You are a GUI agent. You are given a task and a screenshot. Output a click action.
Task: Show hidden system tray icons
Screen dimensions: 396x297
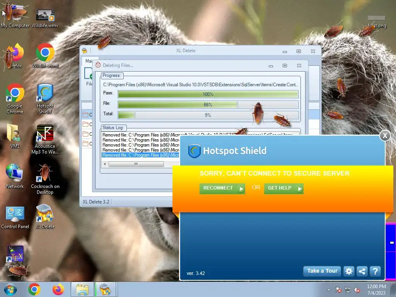point(329,290)
